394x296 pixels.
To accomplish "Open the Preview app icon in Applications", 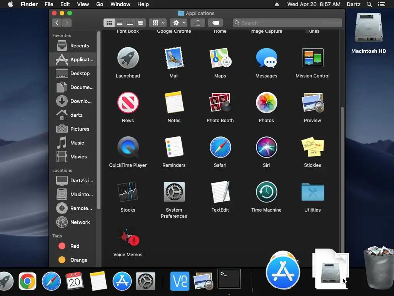I will tap(312, 103).
